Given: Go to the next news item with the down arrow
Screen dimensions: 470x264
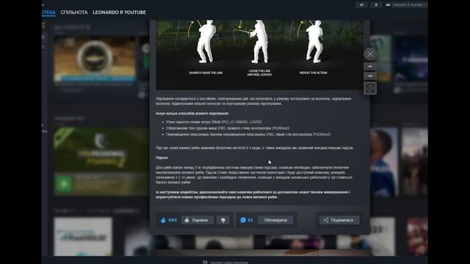Looking at the screenshot, I should (x=370, y=76).
